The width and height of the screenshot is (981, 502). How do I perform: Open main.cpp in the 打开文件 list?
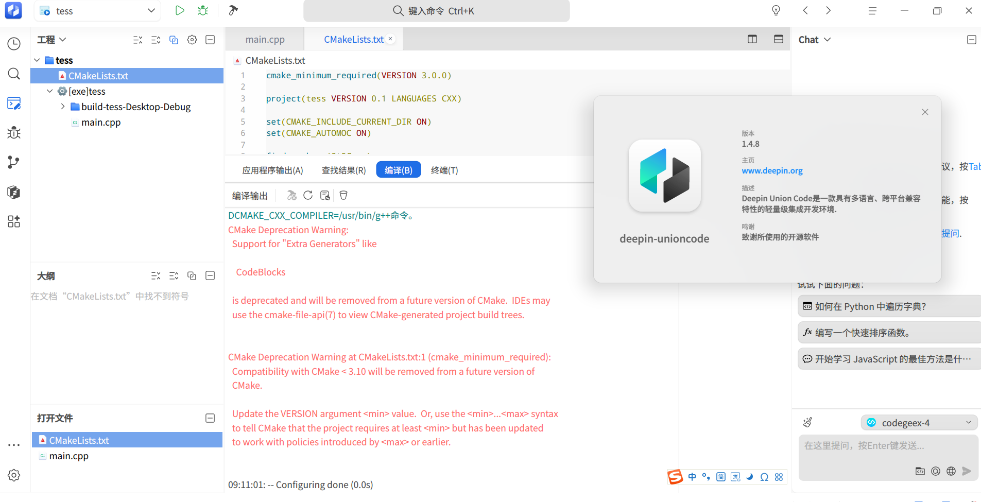click(127, 456)
